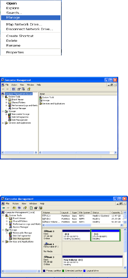Click the Primary partition color swatch in the legend
128x278 pixels.
[44, 271]
